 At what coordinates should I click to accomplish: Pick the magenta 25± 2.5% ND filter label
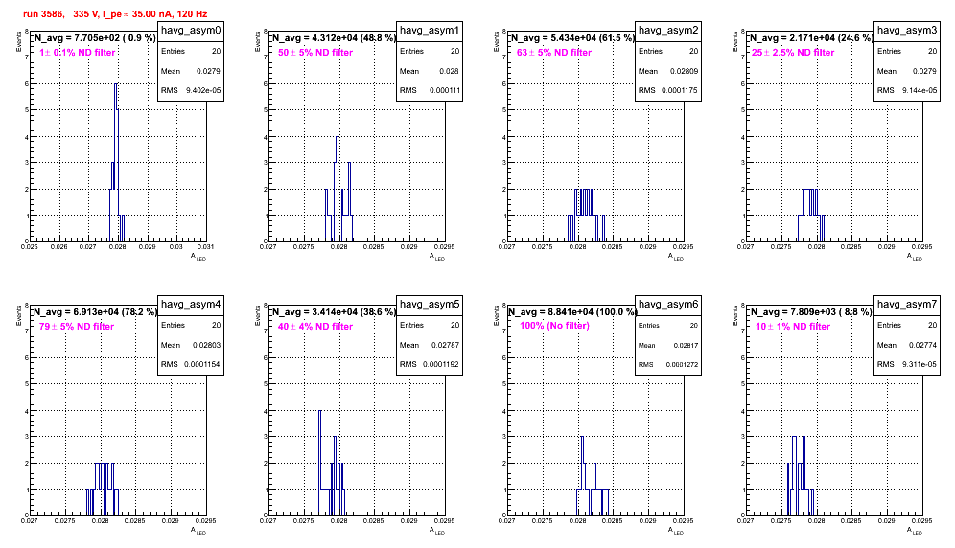[x=793, y=53]
